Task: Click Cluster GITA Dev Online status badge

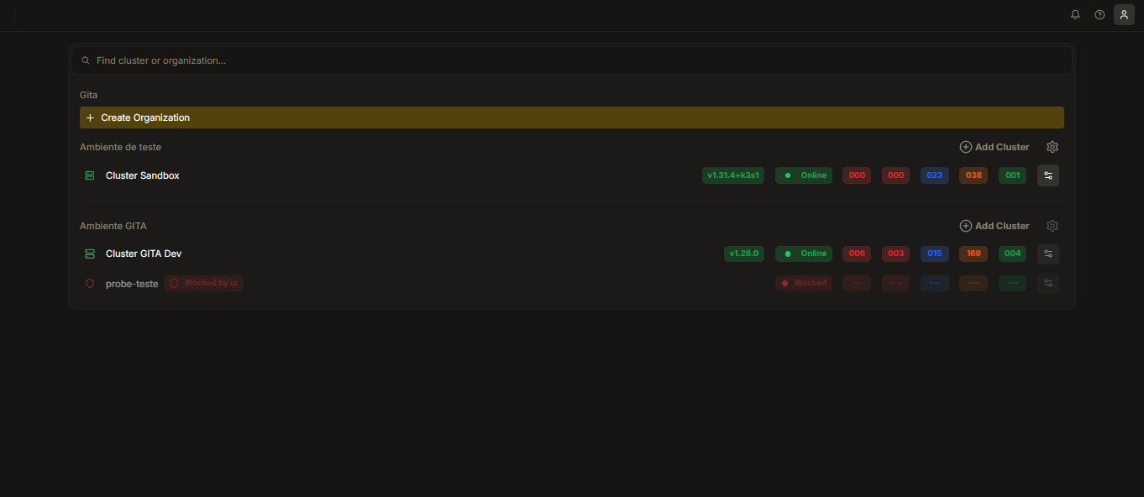Action: point(804,254)
